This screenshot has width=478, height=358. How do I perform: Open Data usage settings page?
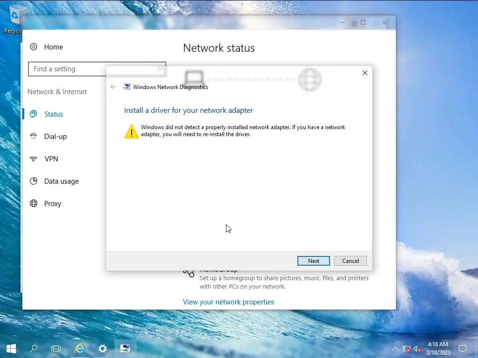pos(61,181)
